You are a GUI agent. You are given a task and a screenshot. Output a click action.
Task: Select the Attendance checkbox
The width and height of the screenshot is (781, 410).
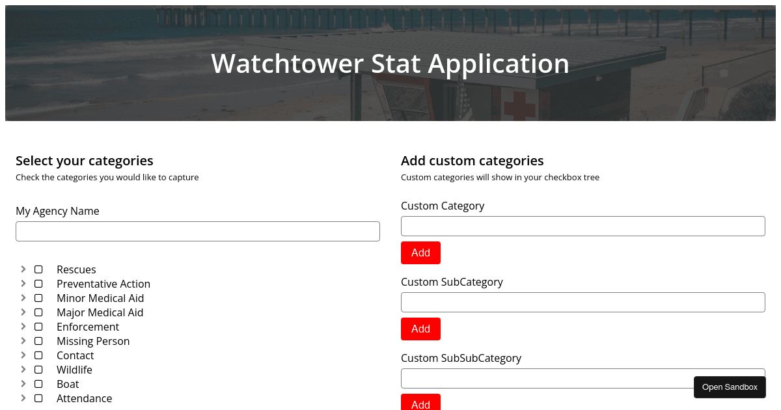(38, 398)
